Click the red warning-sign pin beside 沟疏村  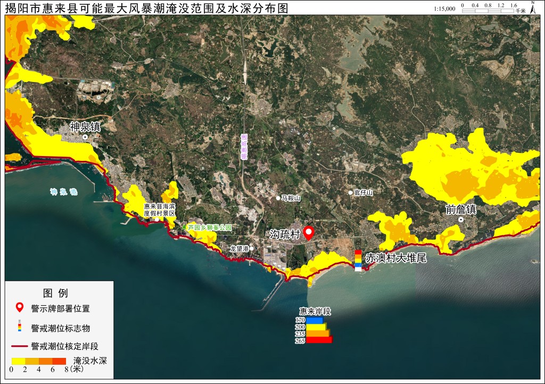309,233
